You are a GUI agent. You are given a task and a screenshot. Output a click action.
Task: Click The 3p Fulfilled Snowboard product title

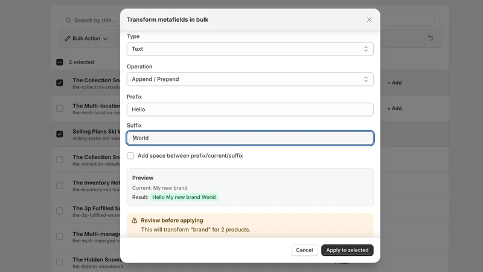pos(97,208)
